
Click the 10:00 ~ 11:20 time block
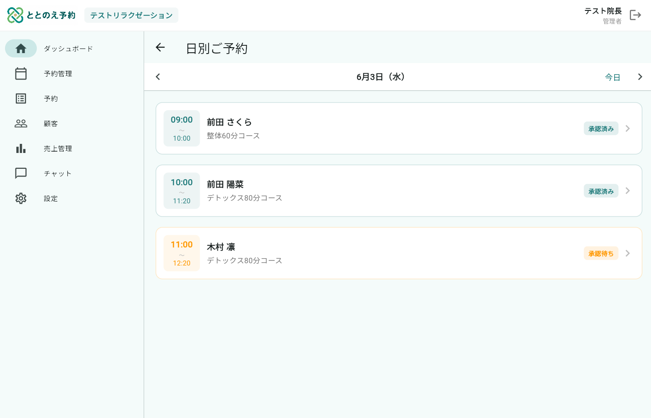click(182, 191)
